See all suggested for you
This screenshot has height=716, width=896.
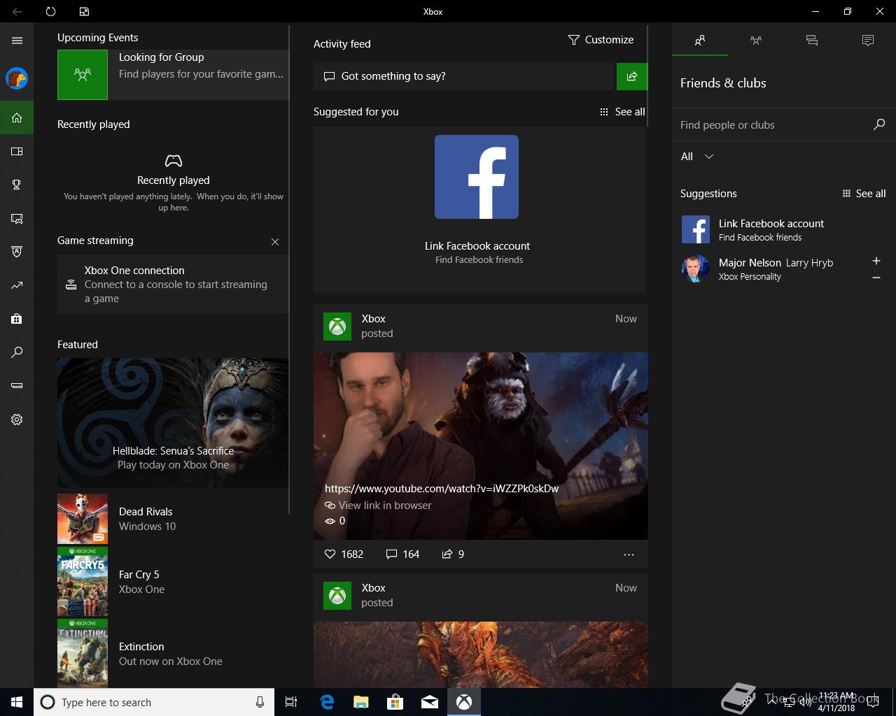click(x=622, y=112)
